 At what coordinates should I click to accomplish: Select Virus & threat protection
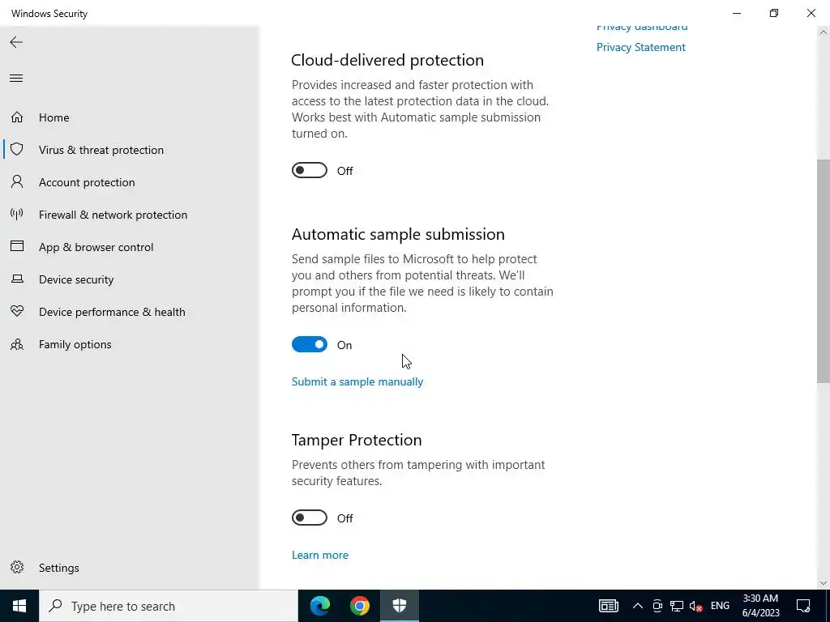point(101,150)
